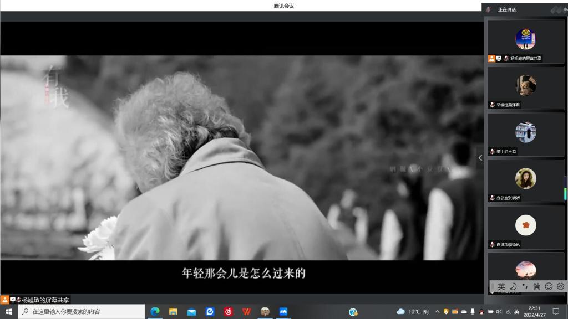Open the IME settings gear
Image resolution: width=568 pixels, height=319 pixels.
(x=560, y=286)
